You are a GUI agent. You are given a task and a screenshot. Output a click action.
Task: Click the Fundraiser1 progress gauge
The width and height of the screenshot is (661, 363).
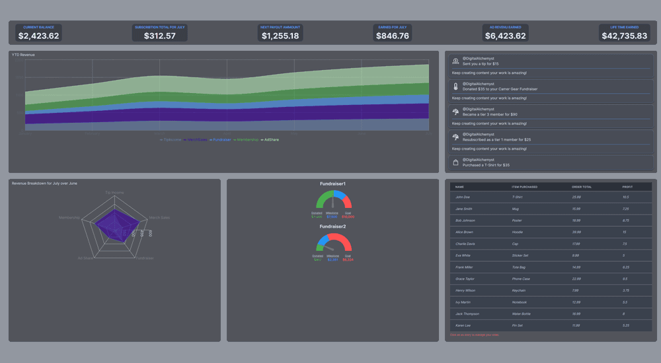(x=333, y=199)
